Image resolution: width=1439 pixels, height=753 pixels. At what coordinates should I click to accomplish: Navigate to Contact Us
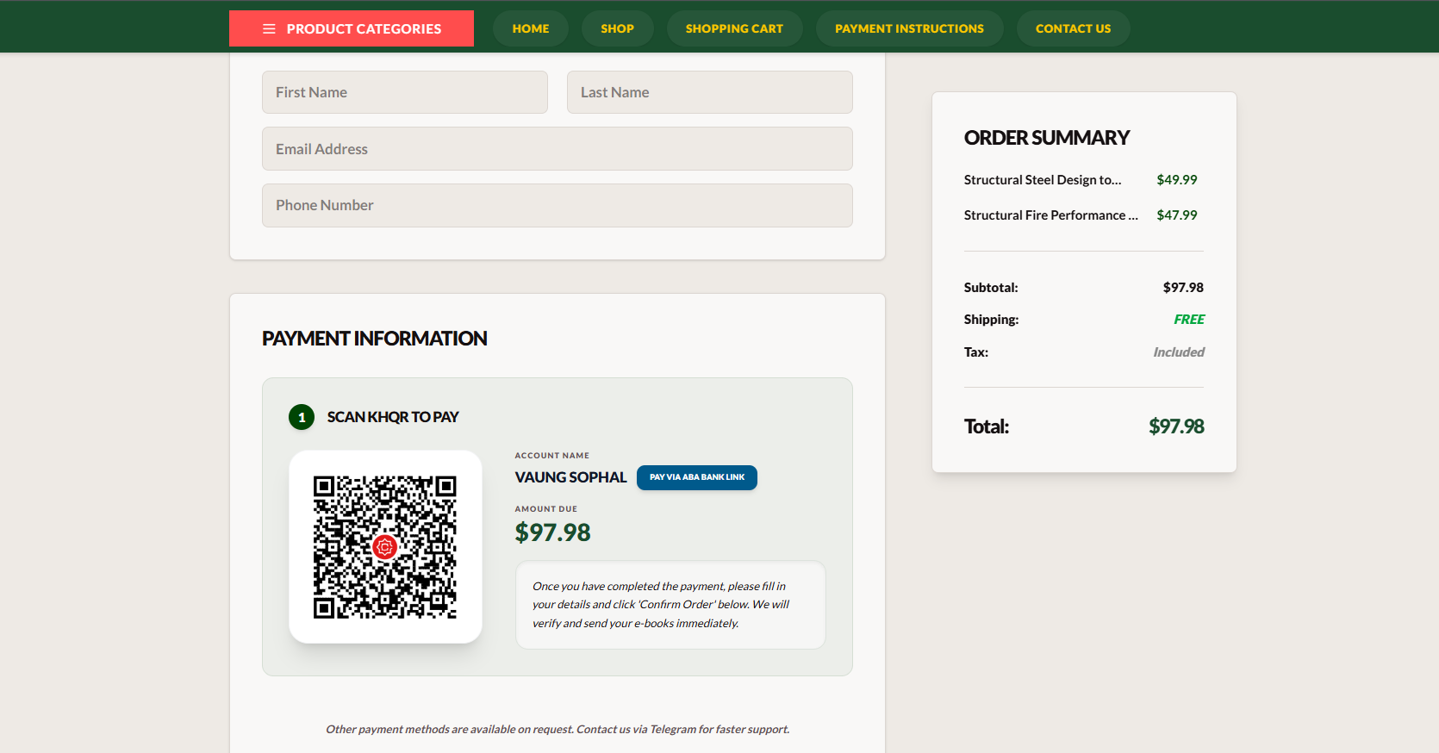pyautogui.click(x=1073, y=28)
